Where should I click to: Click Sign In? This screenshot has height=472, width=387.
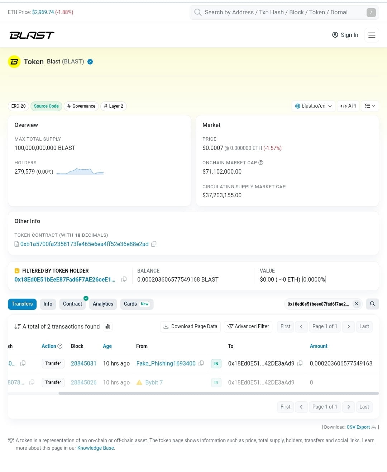(x=345, y=35)
